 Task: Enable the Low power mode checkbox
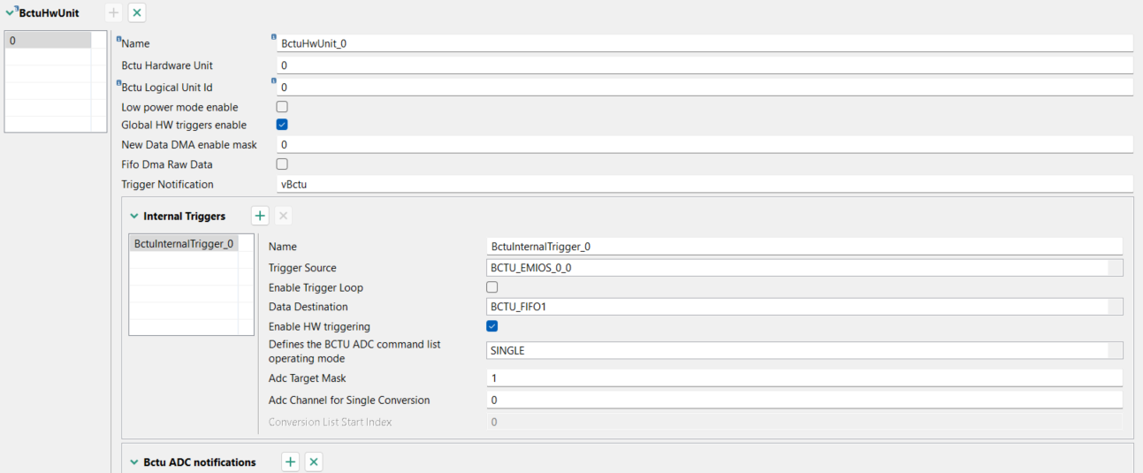282,107
